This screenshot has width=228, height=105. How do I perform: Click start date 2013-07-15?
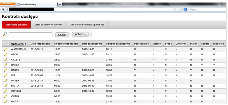[37, 49]
